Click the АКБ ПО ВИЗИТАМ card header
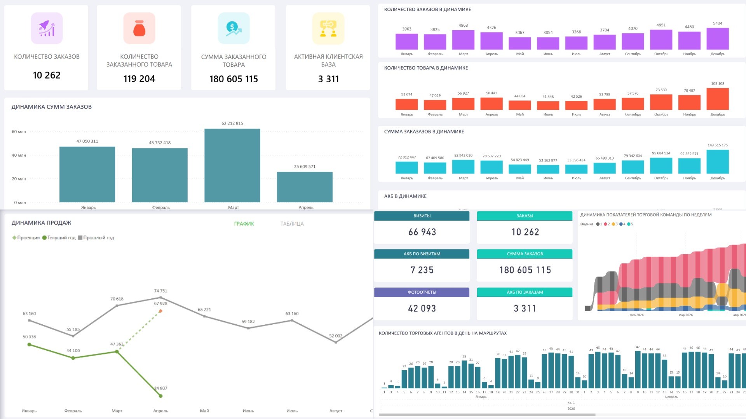The width and height of the screenshot is (746, 419). click(x=422, y=254)
